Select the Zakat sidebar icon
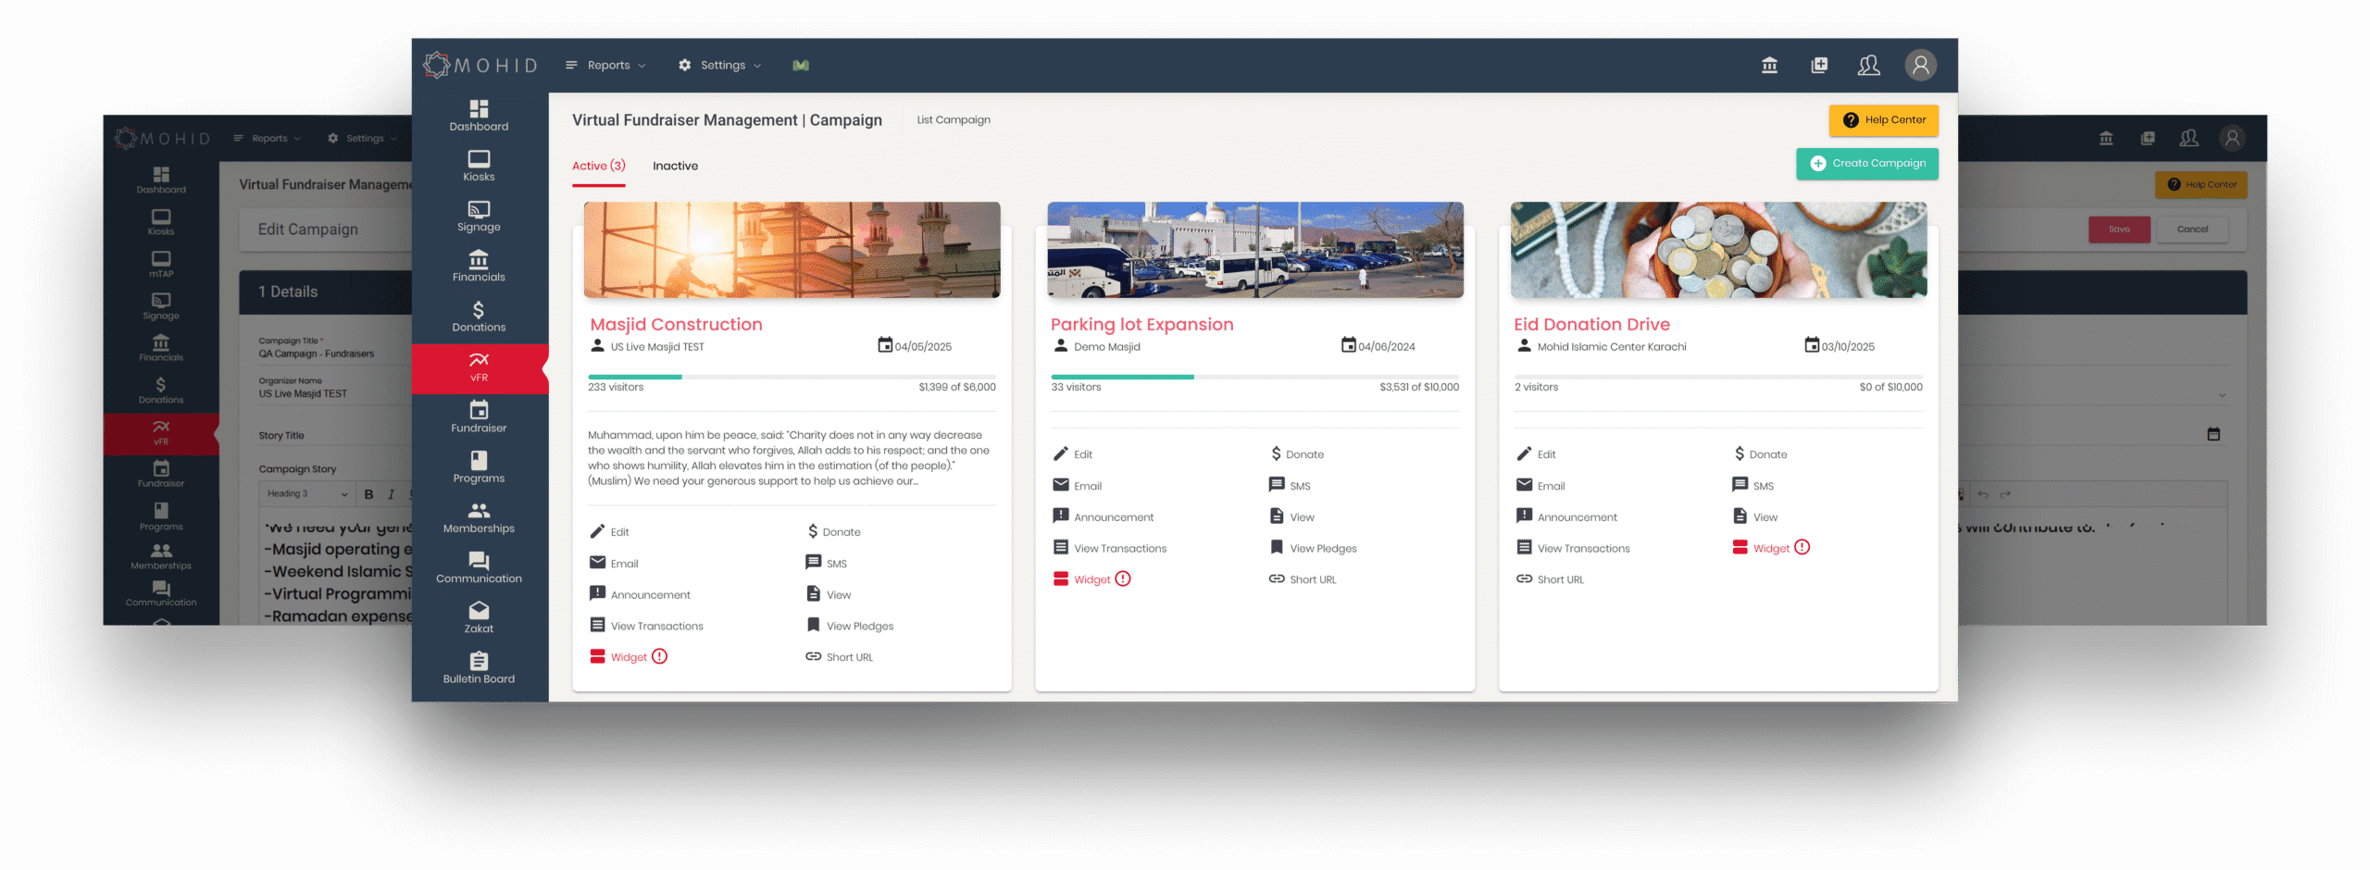2370x870 pixels. [x=479, y=617]
